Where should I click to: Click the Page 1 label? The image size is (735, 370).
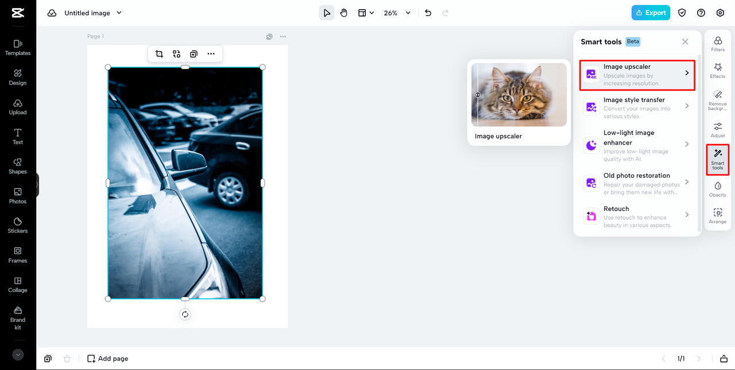95,37
